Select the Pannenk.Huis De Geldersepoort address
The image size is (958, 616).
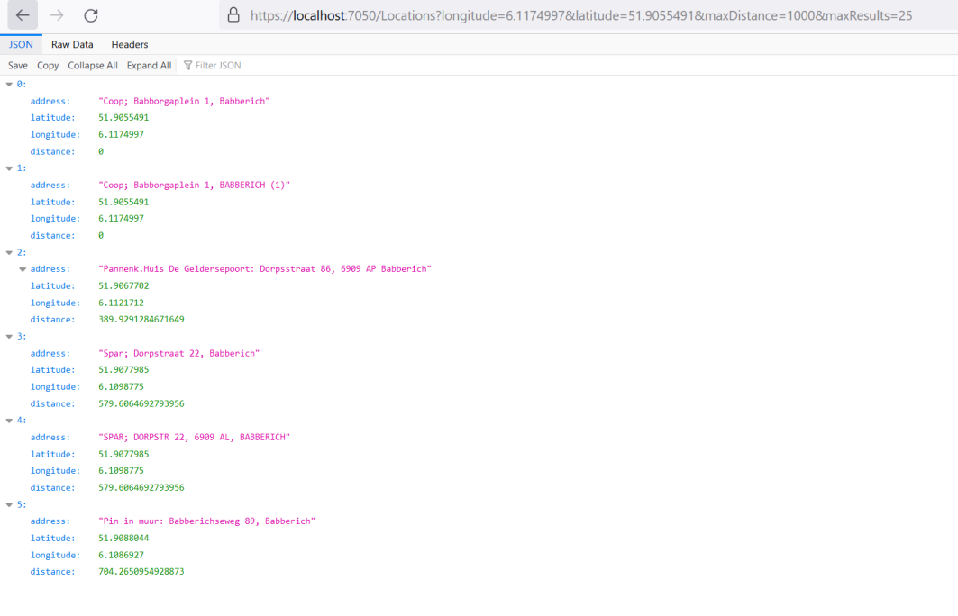coord(265,269)
